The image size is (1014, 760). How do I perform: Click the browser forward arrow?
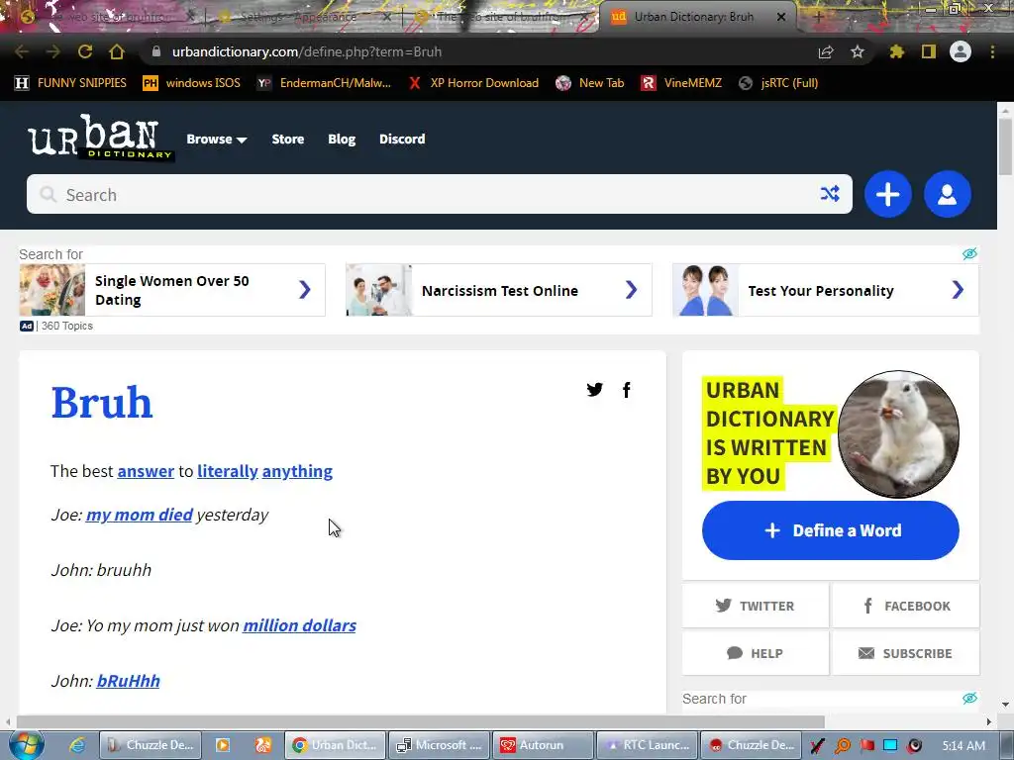click(53, 51)
